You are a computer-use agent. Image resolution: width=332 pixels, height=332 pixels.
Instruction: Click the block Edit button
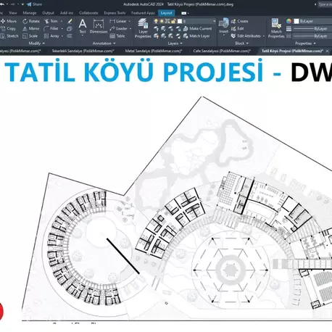(238, 28)
